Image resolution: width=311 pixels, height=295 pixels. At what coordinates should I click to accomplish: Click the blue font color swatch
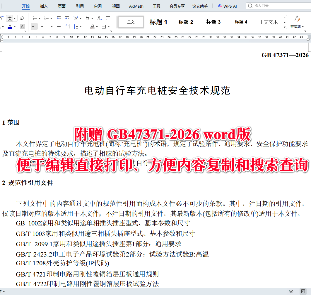click(x=10, y=28)
